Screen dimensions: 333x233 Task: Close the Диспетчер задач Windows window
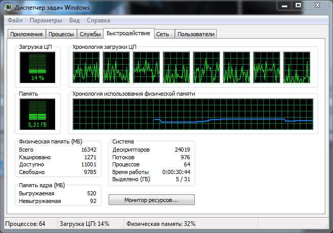point(318,5)
